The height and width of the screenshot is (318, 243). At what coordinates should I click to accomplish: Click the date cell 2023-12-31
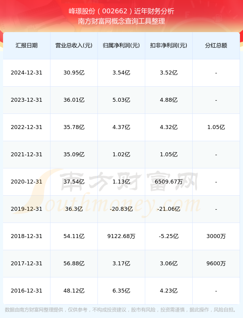click(27, 100)
